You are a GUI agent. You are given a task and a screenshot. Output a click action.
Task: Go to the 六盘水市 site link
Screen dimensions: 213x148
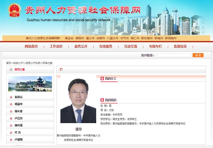[x=113, y=38]
